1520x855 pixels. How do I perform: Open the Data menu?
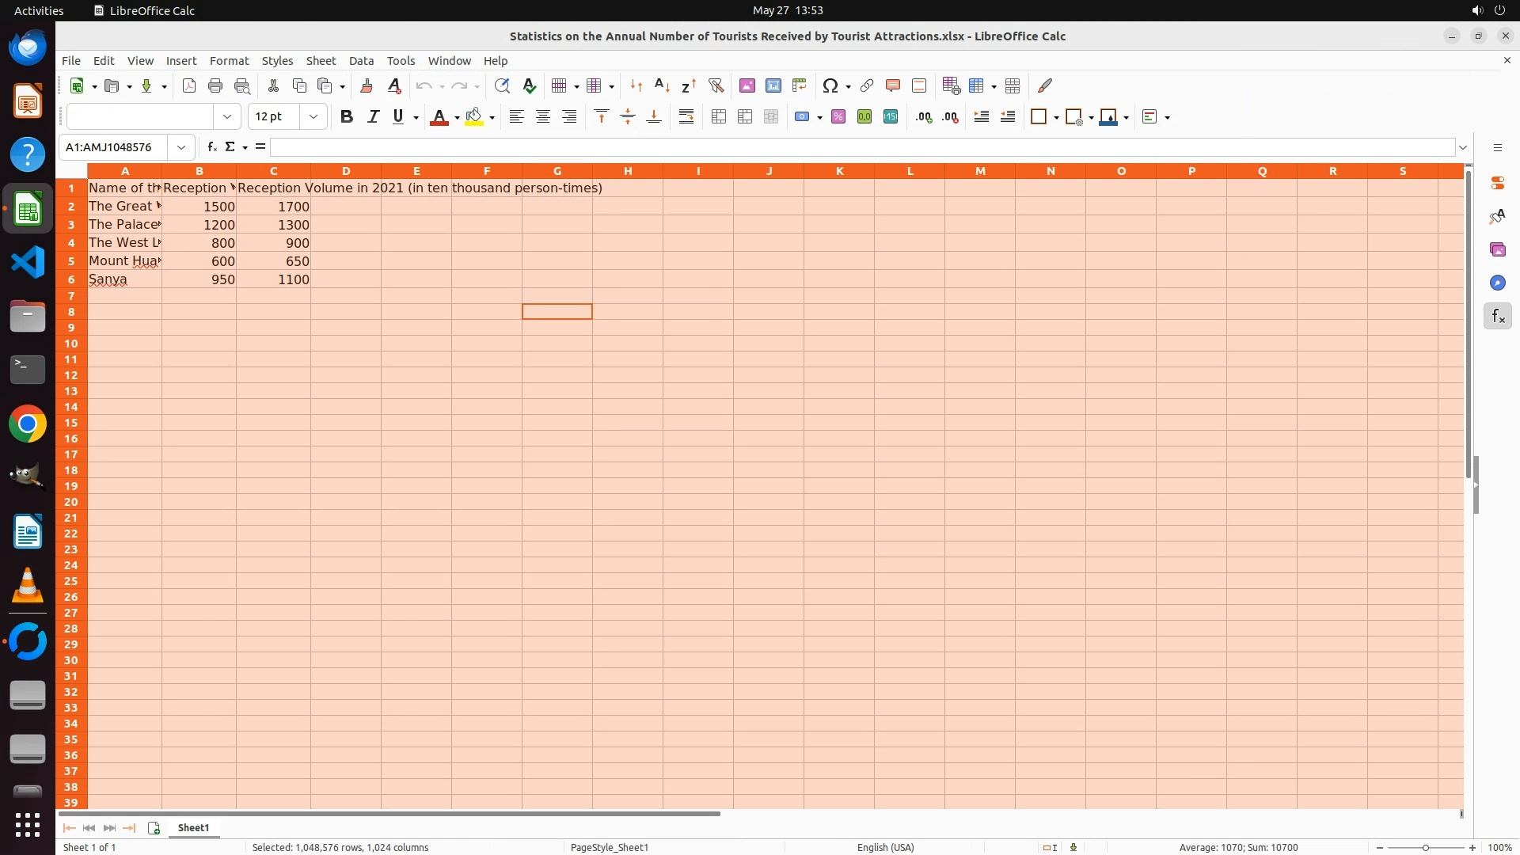pos(361,61)
